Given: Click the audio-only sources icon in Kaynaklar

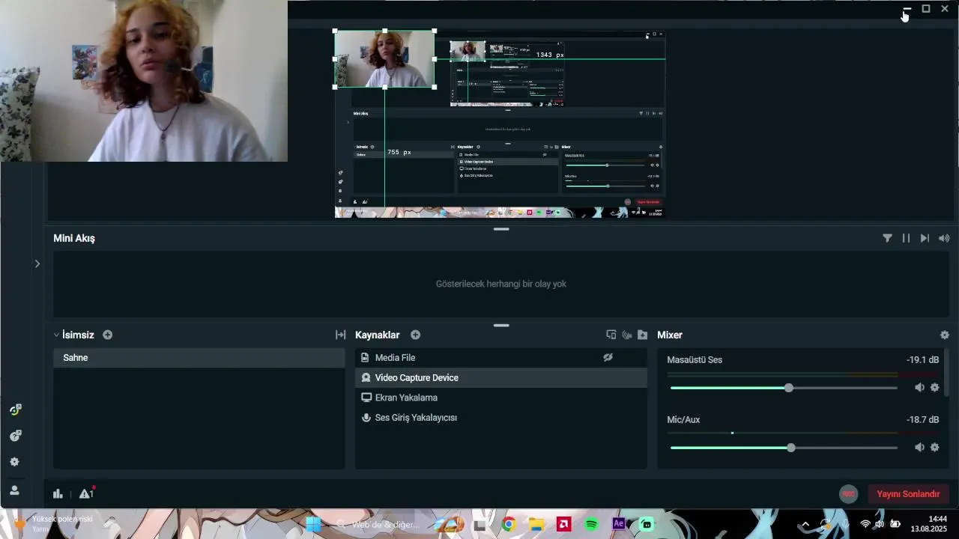Looking at the screenshot, I should click(626, 335).
